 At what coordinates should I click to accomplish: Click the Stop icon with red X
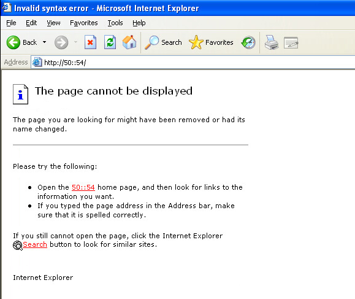(90, 42)
